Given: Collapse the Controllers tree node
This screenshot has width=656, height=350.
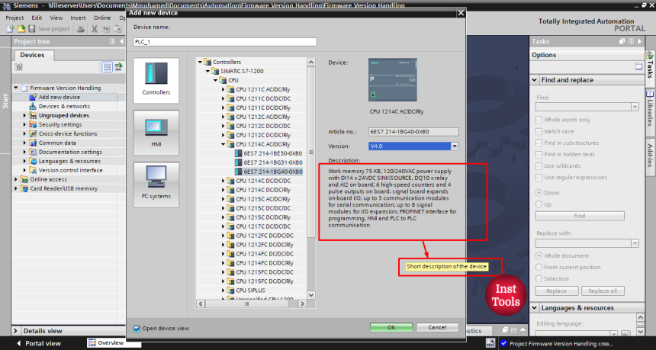Looking at the screenshot, I should pyautogui.click(x=200, y=62).
